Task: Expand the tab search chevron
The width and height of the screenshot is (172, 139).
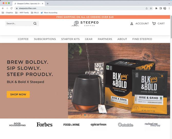Action: pos(169,4)
